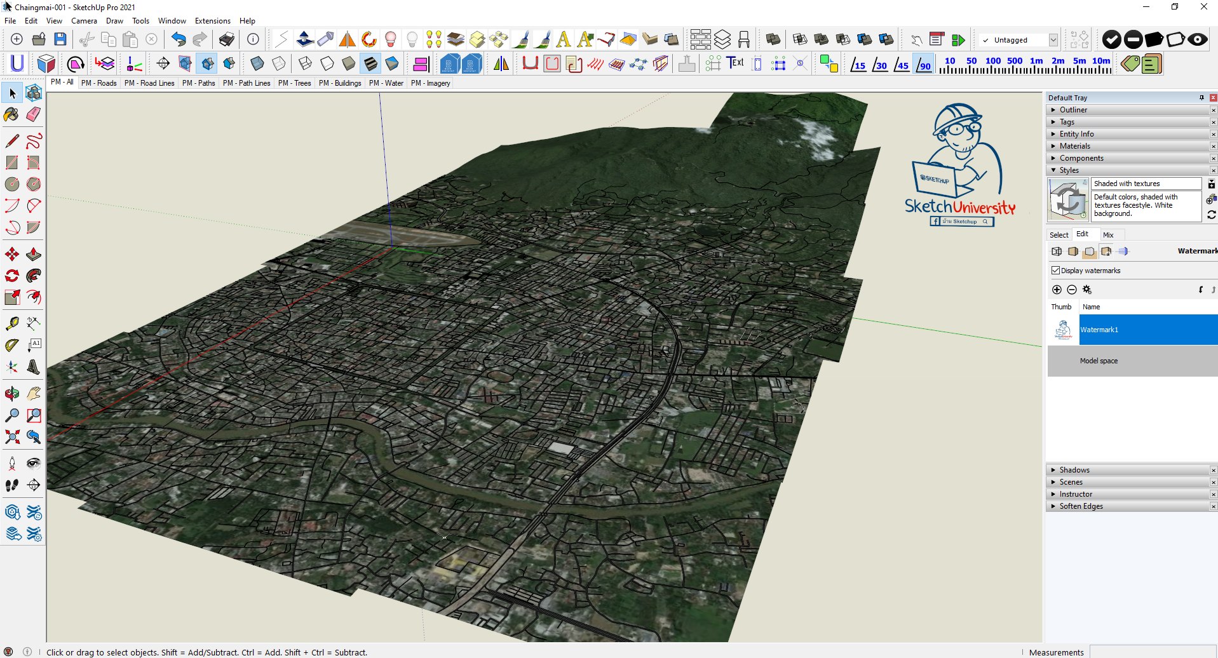
Task: Open the Select tab in Styles
Action: (1059, 235)
